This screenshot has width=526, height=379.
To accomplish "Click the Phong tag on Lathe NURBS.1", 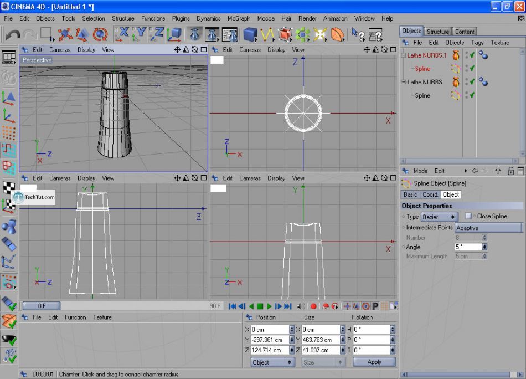I will click(483, 55).
